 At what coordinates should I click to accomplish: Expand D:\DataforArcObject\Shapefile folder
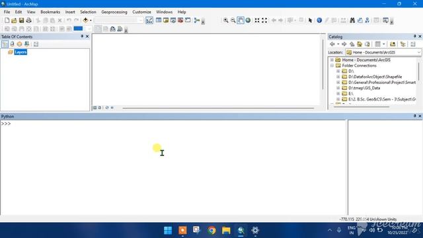coord(338,77)
